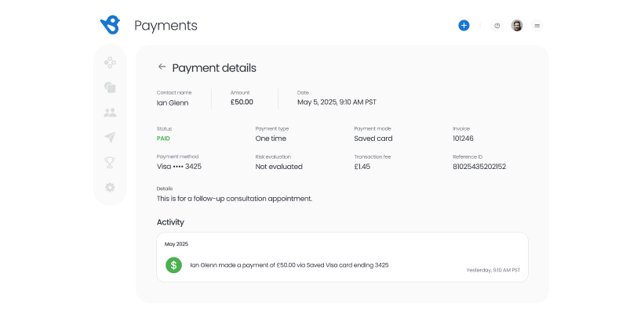This screenshot has width=637, height=313.
Task: Click reference ID 81025435202152
Action: [479, 166]
